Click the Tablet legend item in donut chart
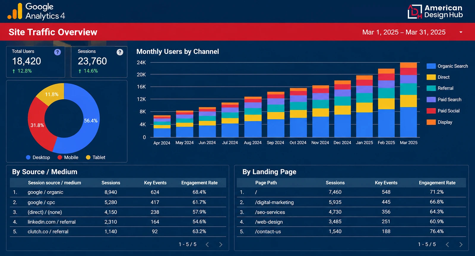This screenshot has height=256, width=475. [96, 158]
